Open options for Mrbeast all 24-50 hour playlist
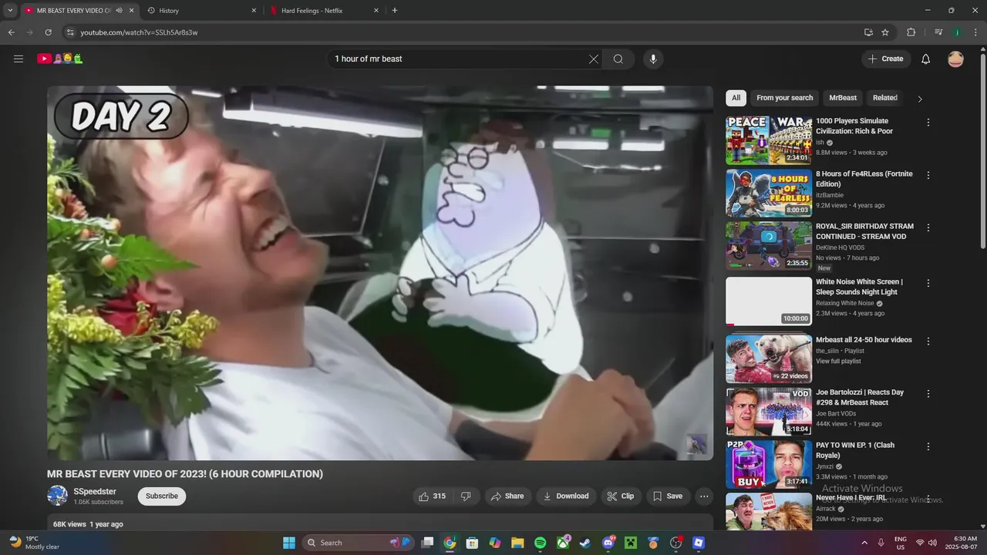Screen dimensions: 987x555 pyautogui.click(x=928, y=341)
